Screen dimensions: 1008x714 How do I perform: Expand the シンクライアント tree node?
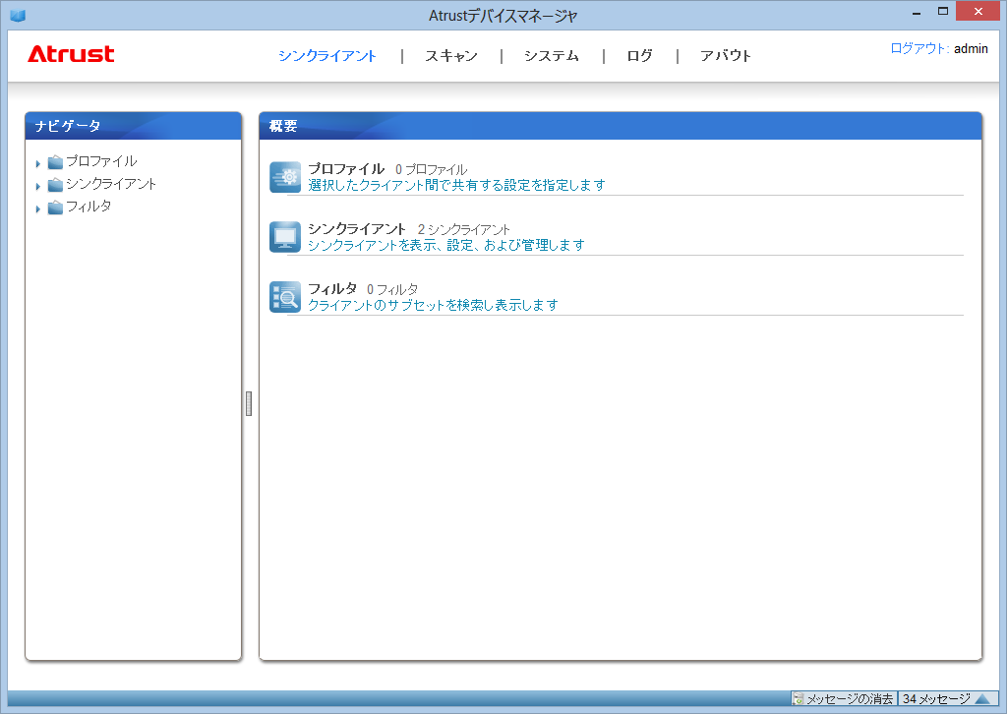38,186
